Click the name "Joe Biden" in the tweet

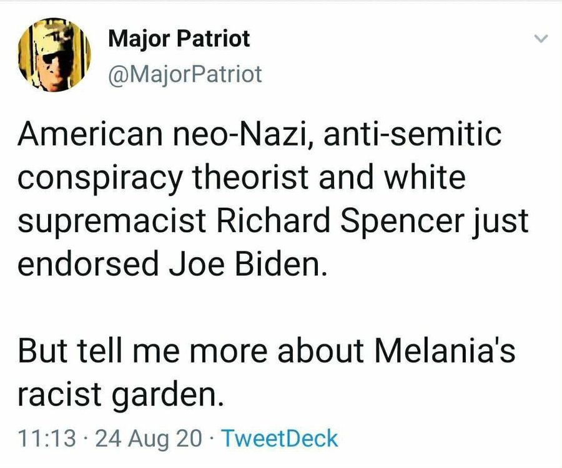coord(246,265)
